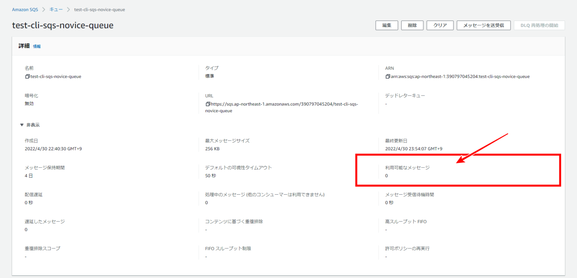
Task: Click the DLQ 再処理の開始 button
Action: pos(539,26)
